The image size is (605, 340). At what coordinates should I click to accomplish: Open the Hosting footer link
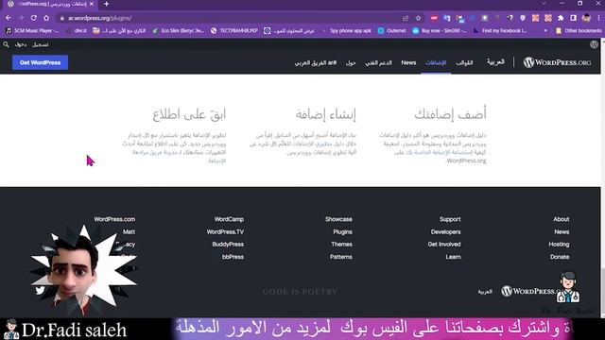559,244
